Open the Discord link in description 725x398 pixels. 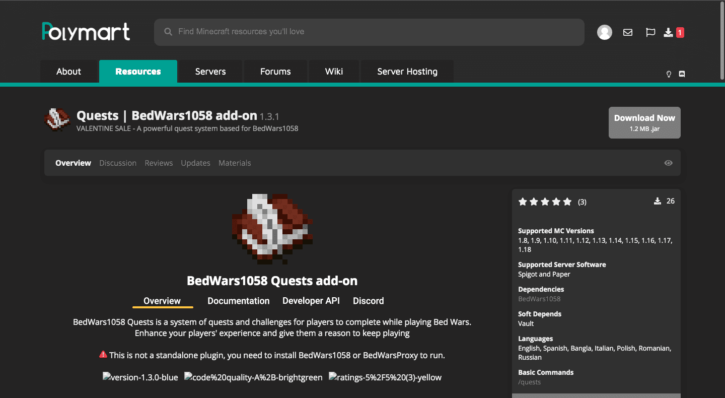[369, 301]
